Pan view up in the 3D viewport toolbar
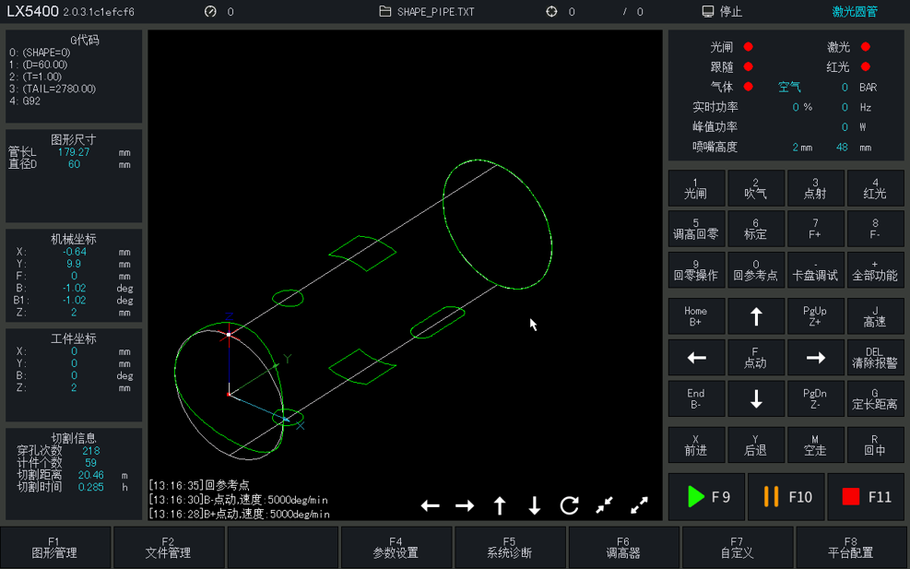This screenshot has width=910, height=569. pyautogui.click(x=500, y=505)
